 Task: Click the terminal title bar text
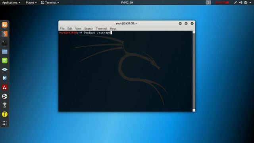point(127,23)
